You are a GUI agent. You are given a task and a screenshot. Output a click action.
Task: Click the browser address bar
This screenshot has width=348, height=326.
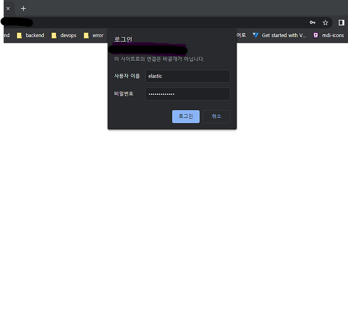[169, 23]
